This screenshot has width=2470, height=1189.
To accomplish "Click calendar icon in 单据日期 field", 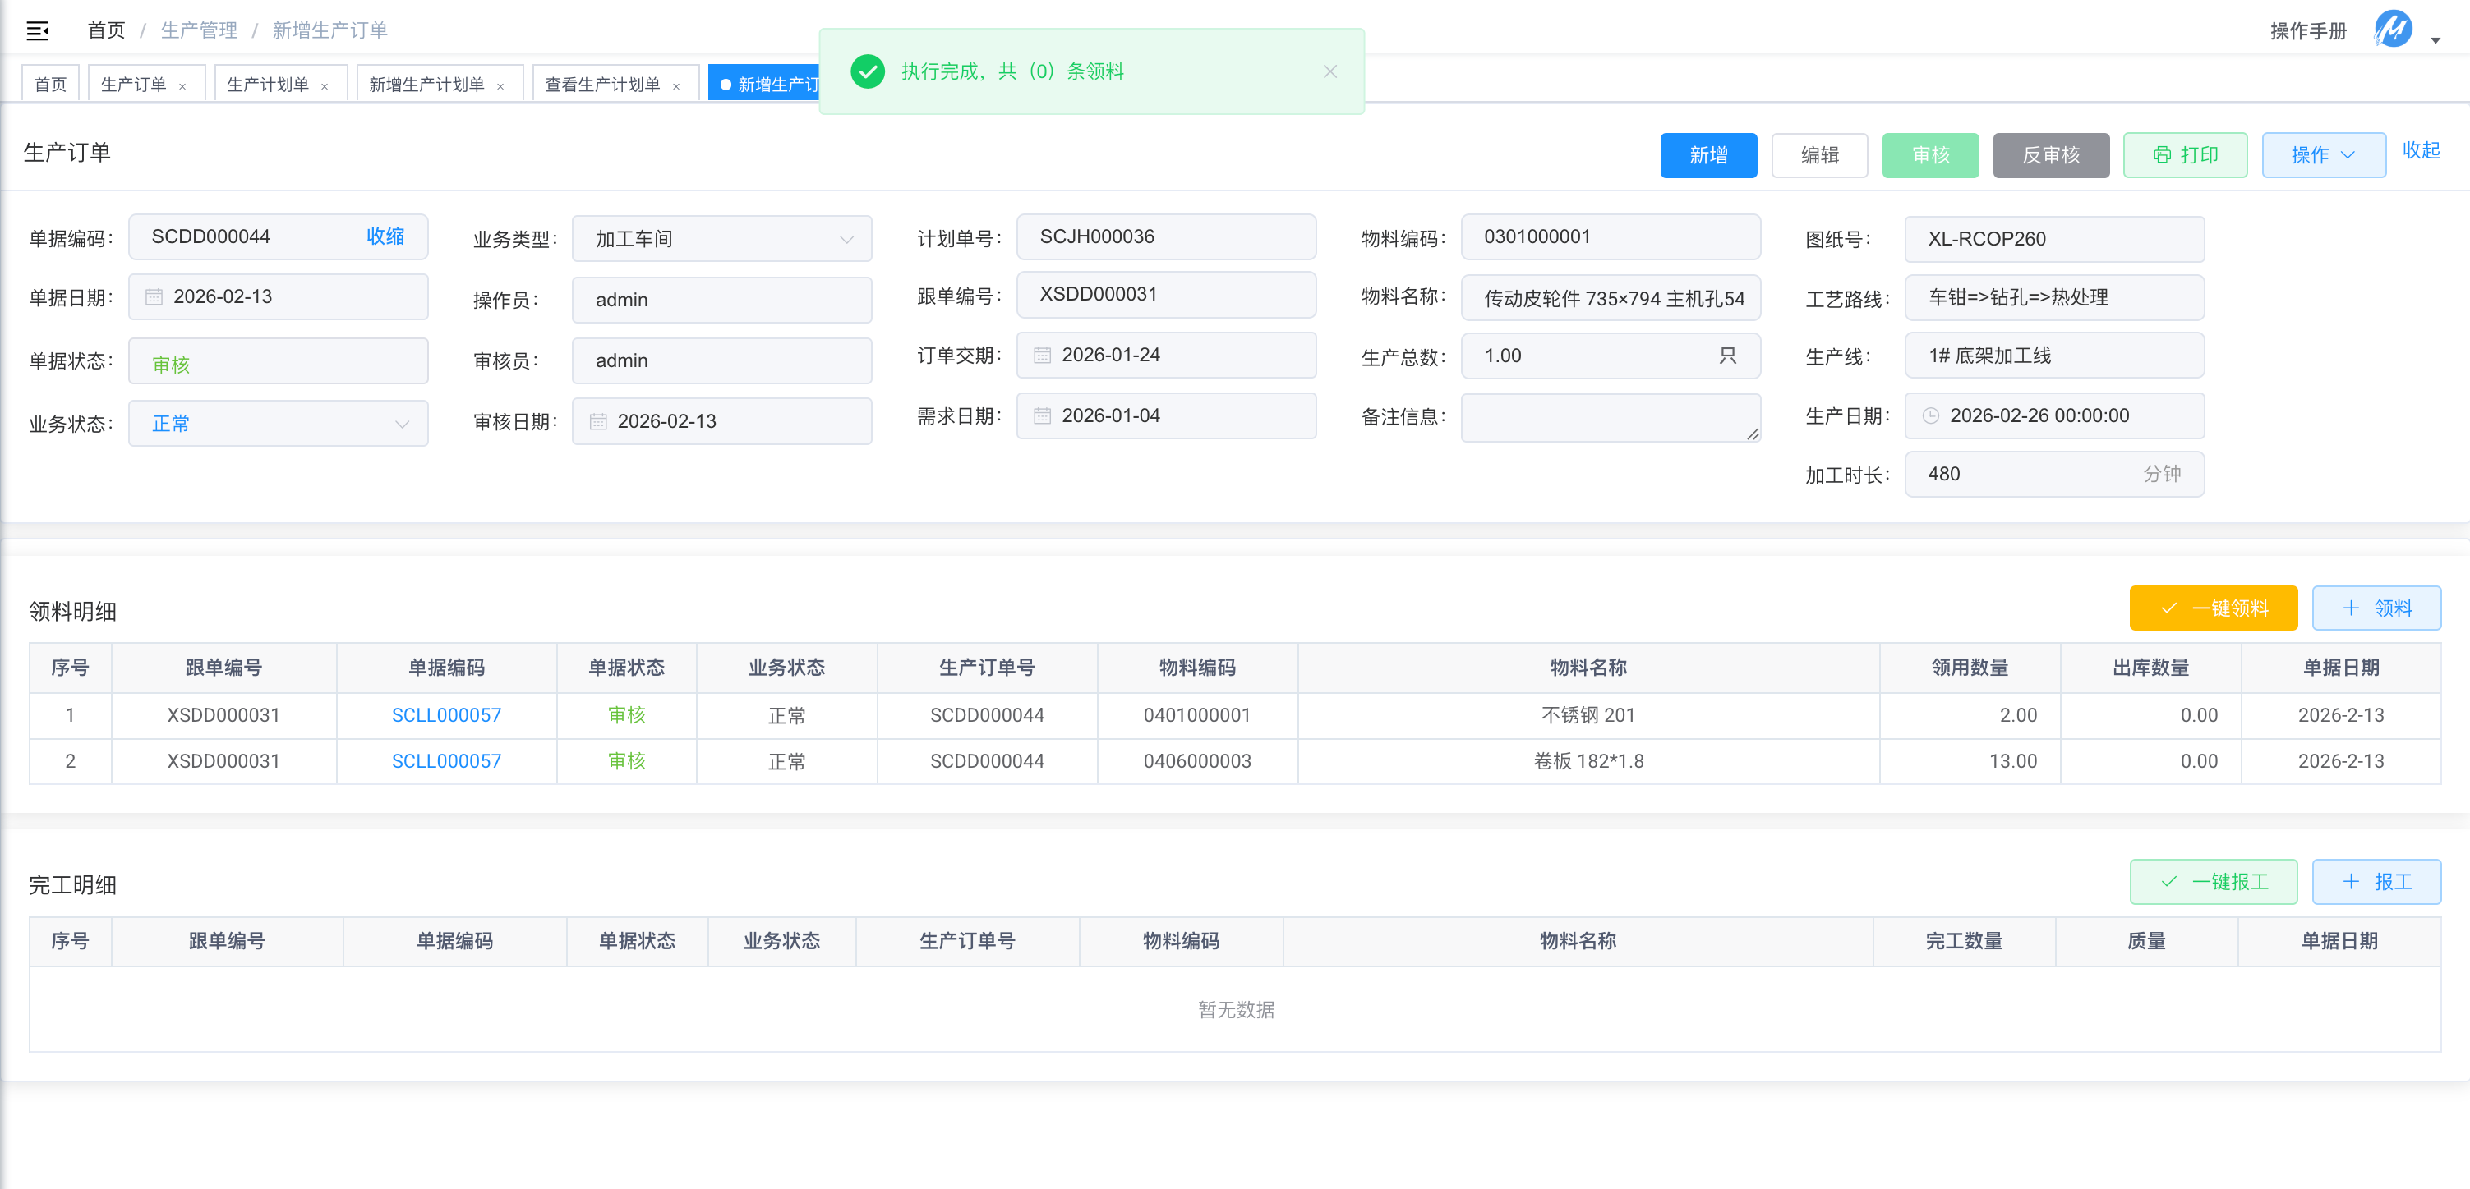I will click(154, 297).
